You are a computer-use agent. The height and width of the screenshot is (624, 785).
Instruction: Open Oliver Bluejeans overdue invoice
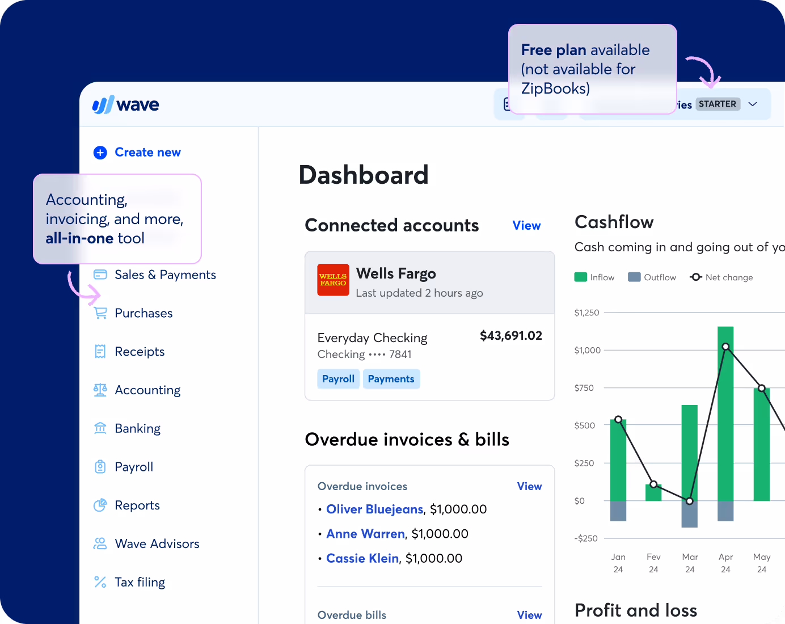point(375,509)
